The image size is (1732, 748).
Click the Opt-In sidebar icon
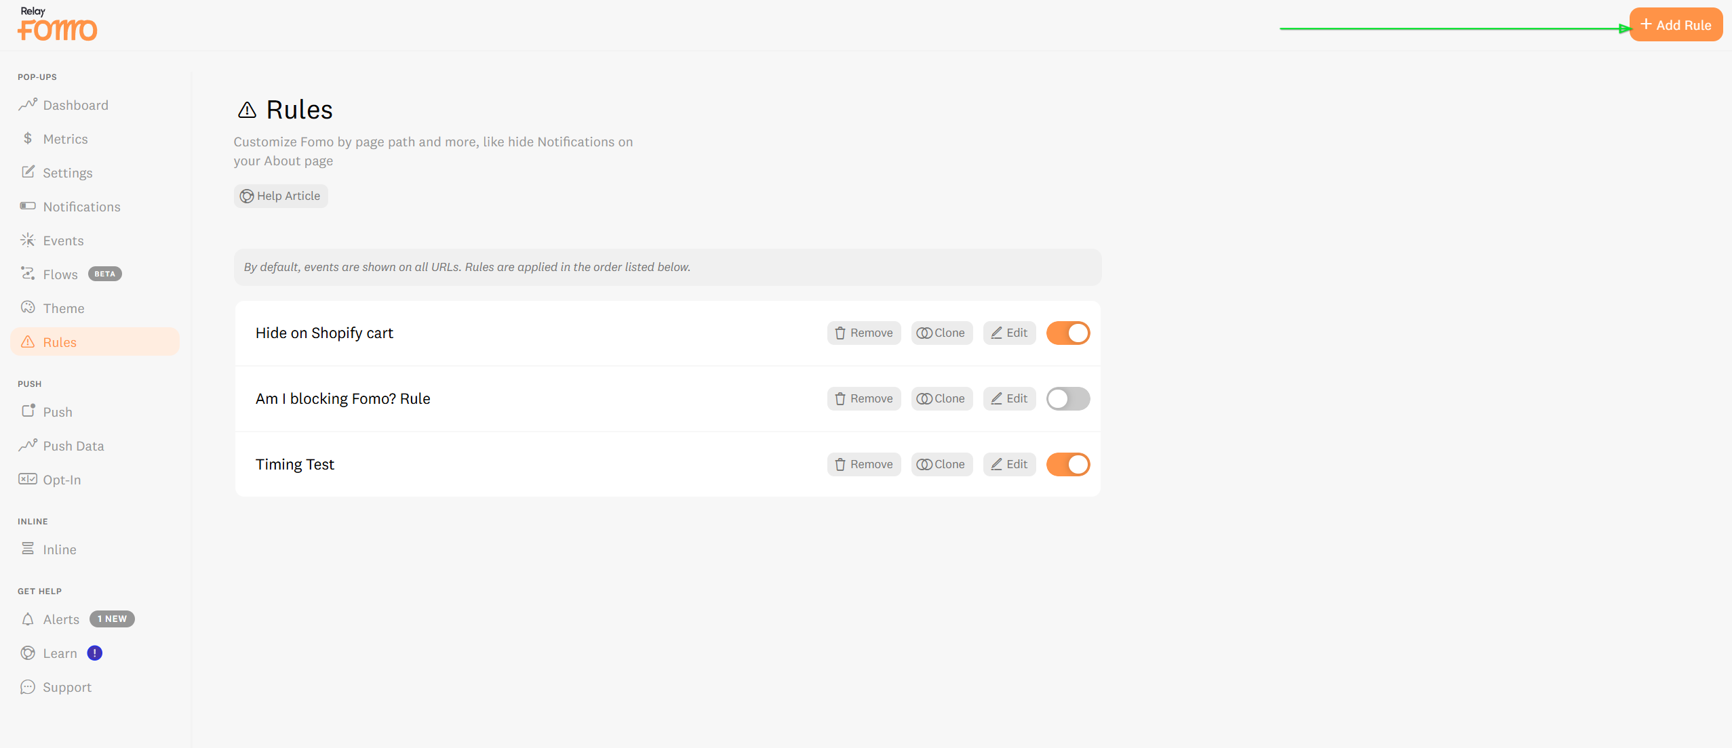[28, 480]
